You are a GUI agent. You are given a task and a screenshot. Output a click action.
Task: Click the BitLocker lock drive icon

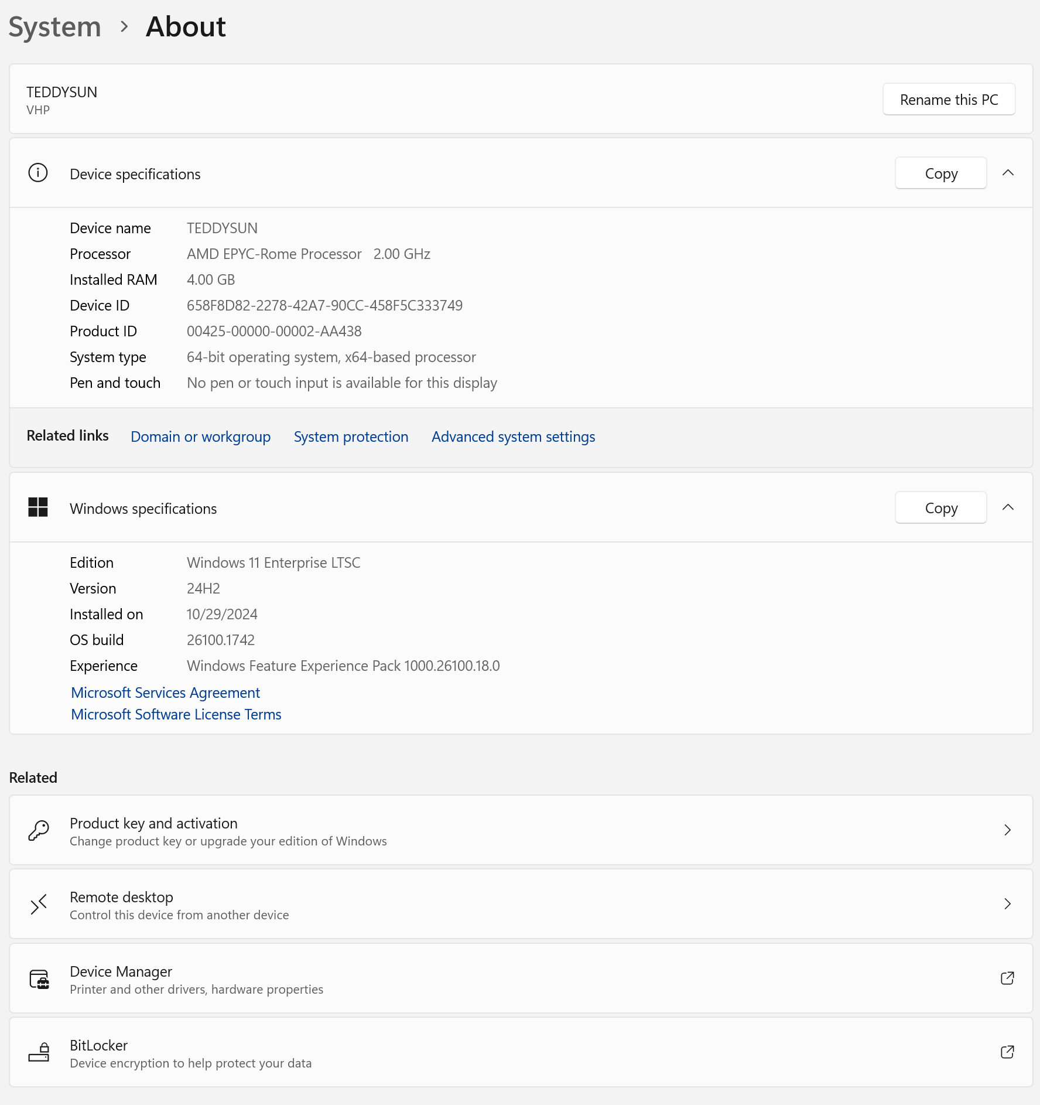click(x=39, y=1052)
